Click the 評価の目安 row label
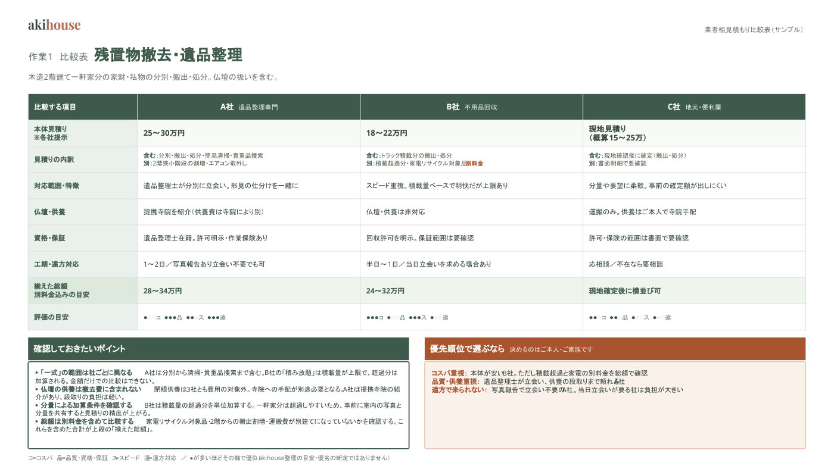 [83, 317]
